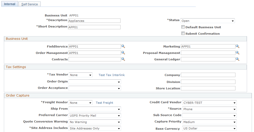Expand the Ship From dropdown
This screenshot has height=132, width=254.
pyautogui.click(x=95, y=109)
